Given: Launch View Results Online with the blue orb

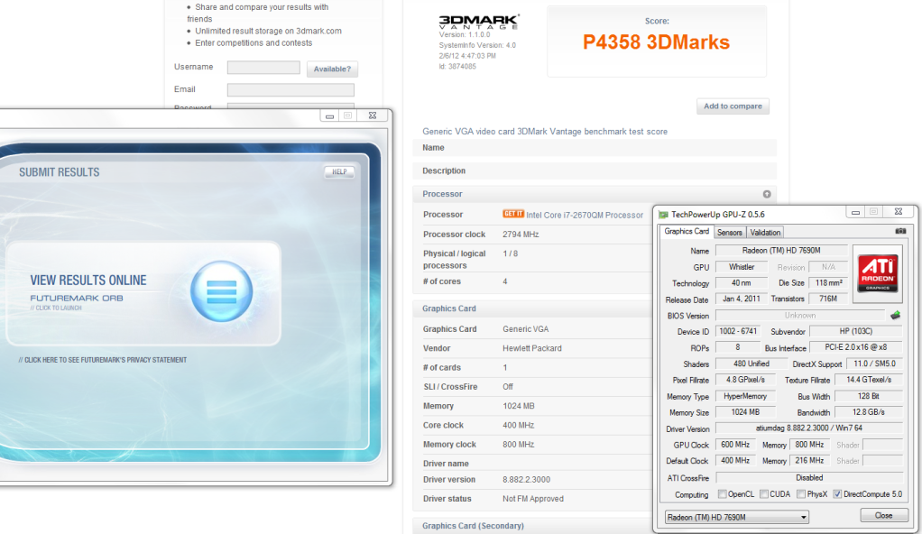Looking at the screenshot, I should pyautogui.click(x=222, y=291).
